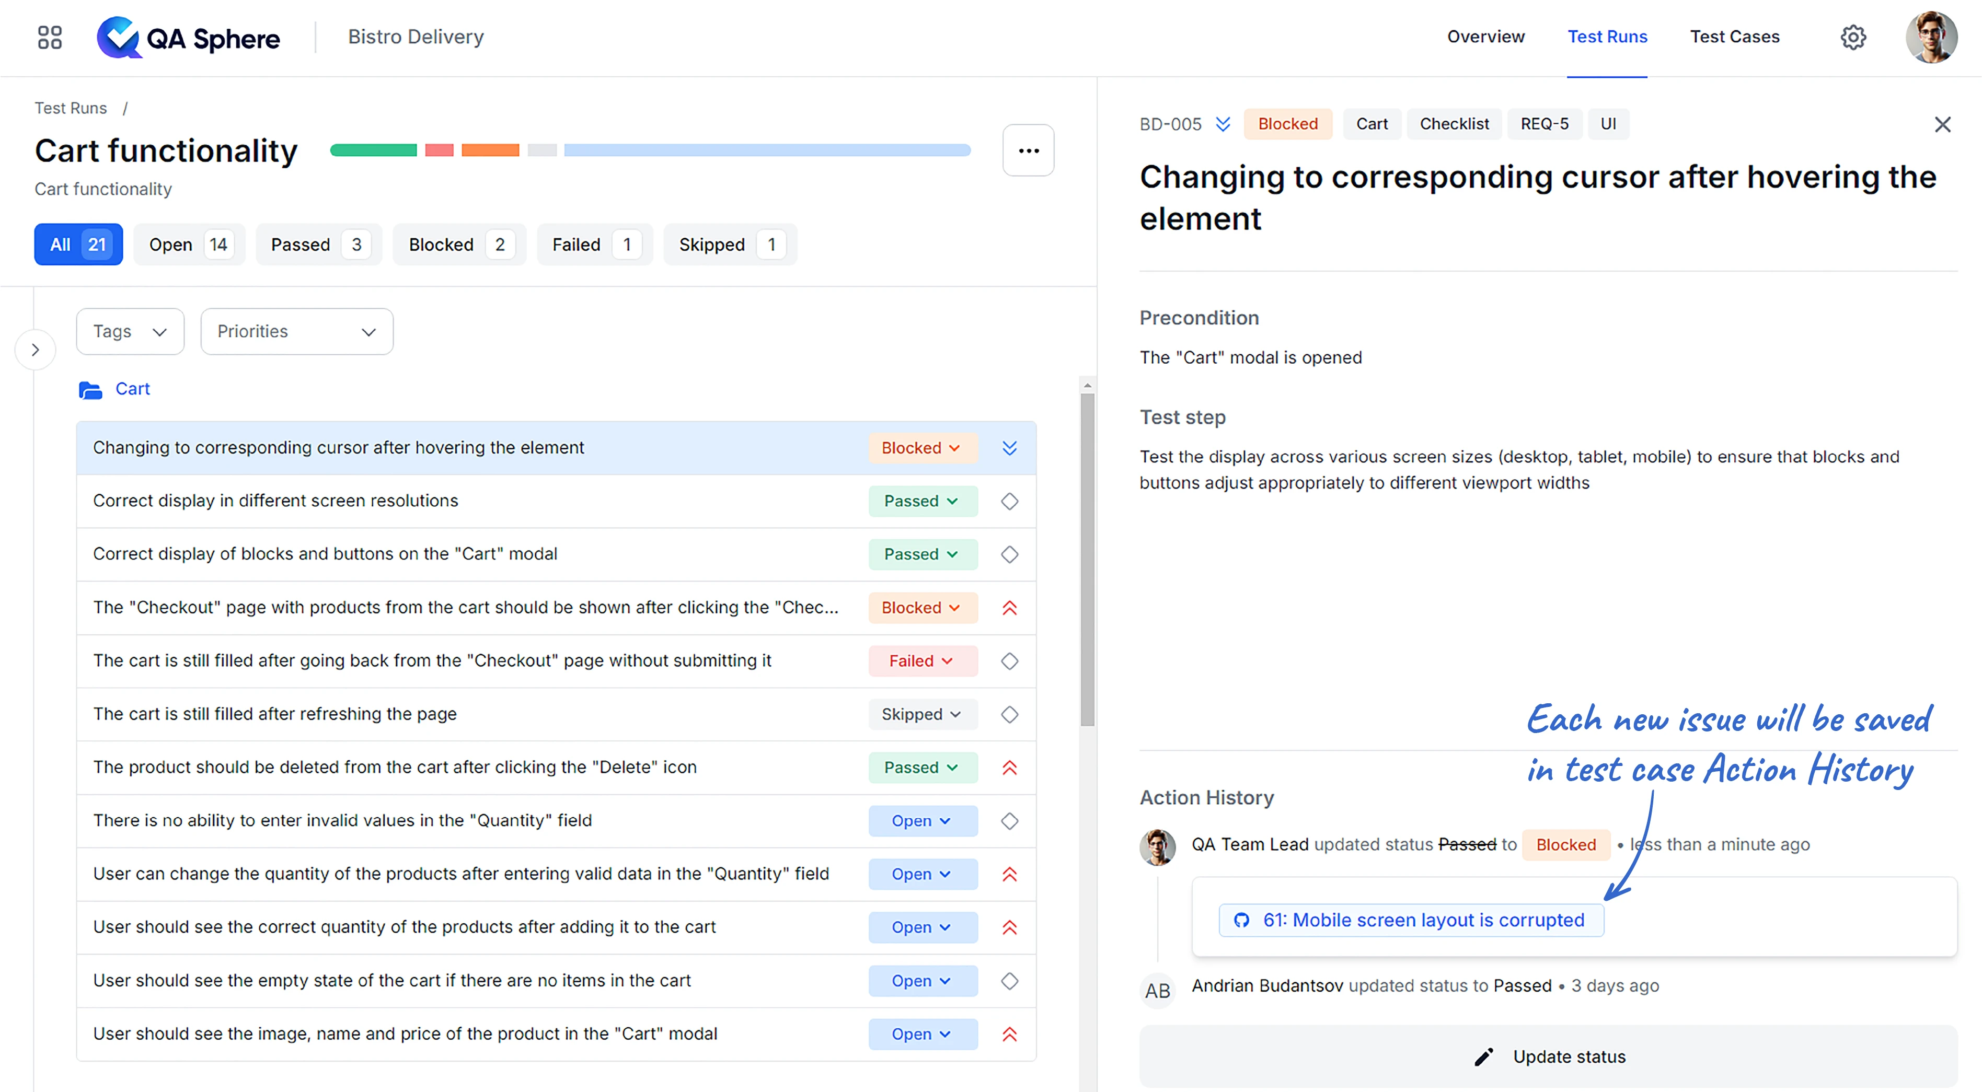The width and height of the screenshot is (1982, 1092).
Task: Click the pencil icon on Update status
Action: [1483, 1056]
